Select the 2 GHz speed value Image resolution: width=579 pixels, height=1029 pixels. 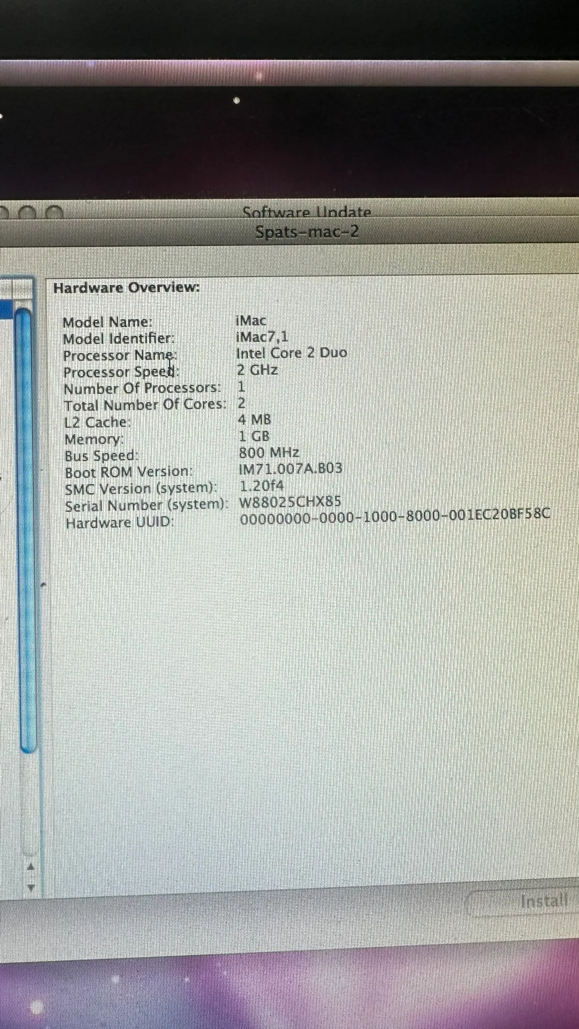(x=257, y=369)
